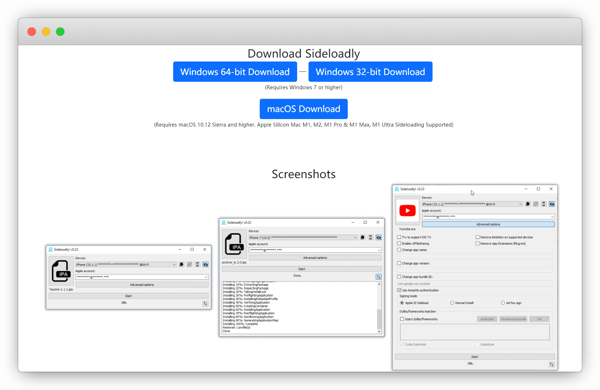Click the IPA file icon above Taurine-1.1.1.ipa

(x=61, y=271)
